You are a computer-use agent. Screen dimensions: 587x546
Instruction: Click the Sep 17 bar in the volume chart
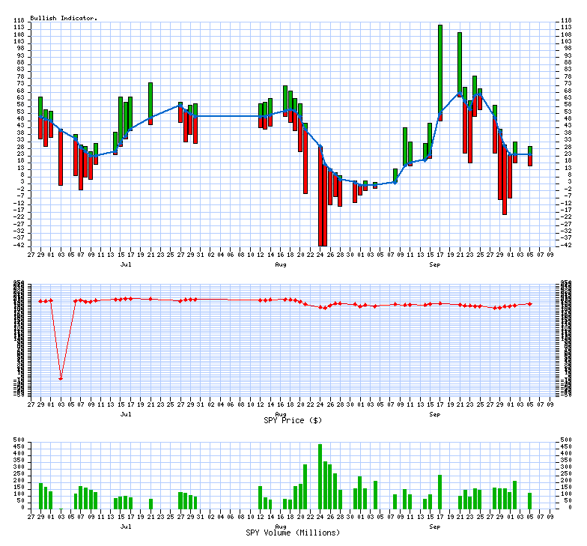tap(440, 491)
